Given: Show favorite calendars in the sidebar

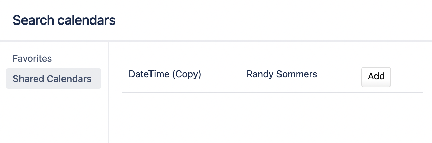Looking at the screenshot, I should tap(32, 59).
